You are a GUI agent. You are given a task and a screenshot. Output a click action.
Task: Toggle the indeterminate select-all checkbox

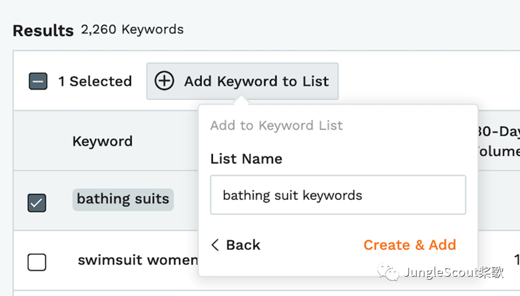[x=38, y=81]
